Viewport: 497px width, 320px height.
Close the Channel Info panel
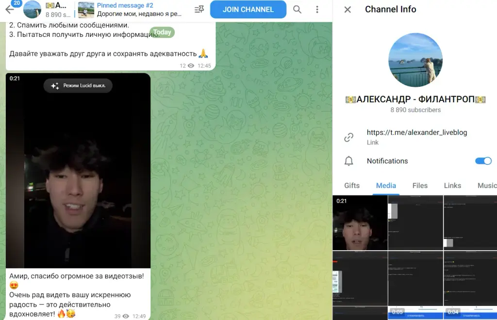pos(348,10)
